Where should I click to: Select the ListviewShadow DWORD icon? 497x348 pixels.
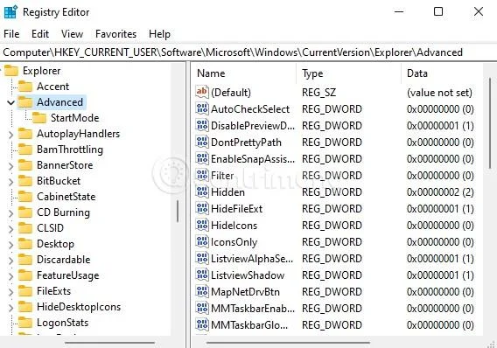(202, 275)
